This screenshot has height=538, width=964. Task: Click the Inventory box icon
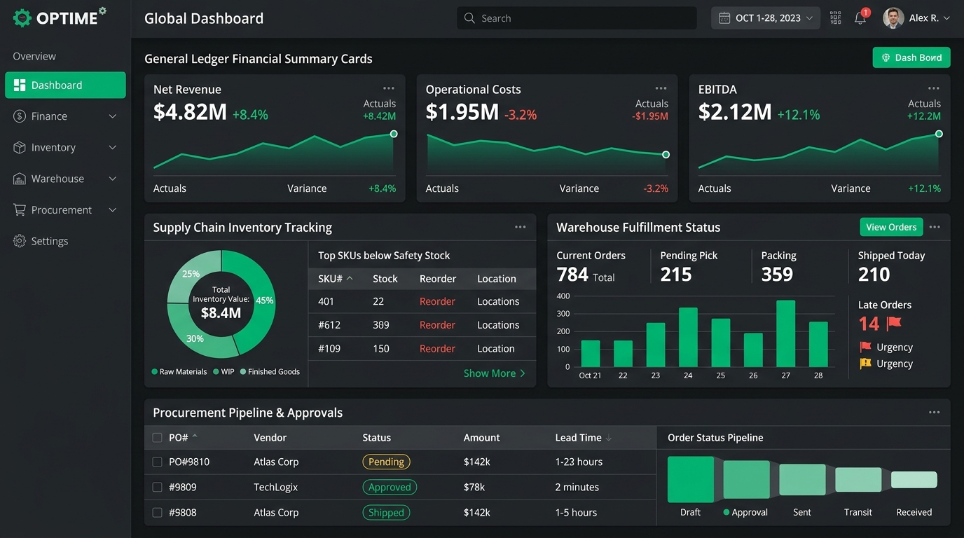(x=20, y=148)
